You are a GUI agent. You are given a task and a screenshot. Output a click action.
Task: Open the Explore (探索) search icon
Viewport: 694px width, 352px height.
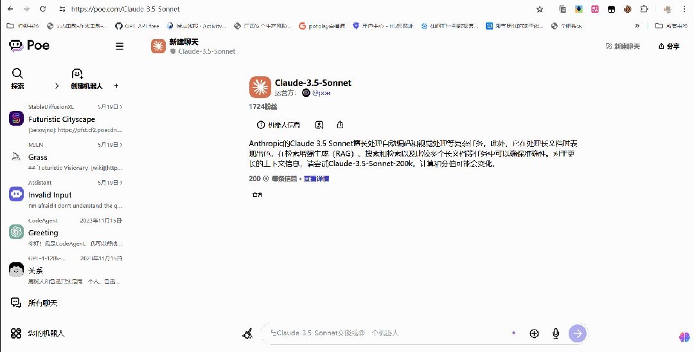click(x=17, y=73)
